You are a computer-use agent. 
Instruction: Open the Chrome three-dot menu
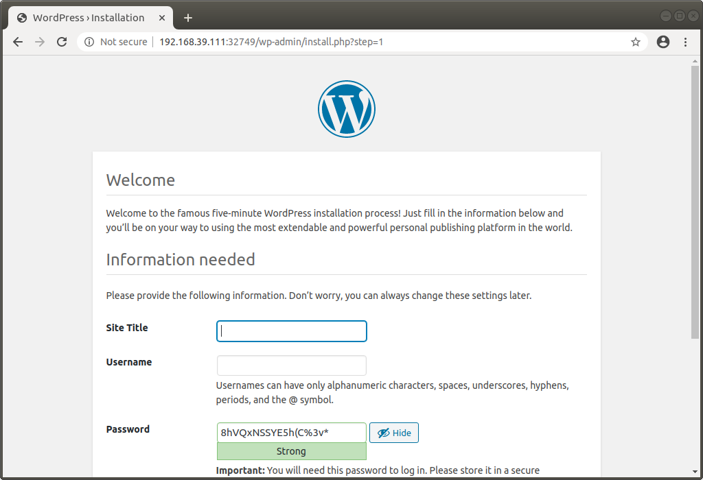pyautogui.click(x=686, y=42)
